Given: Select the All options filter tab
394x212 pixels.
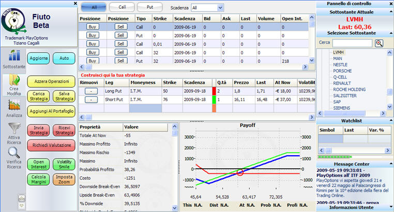Looking at the screenshot, I should coord(93,8).
